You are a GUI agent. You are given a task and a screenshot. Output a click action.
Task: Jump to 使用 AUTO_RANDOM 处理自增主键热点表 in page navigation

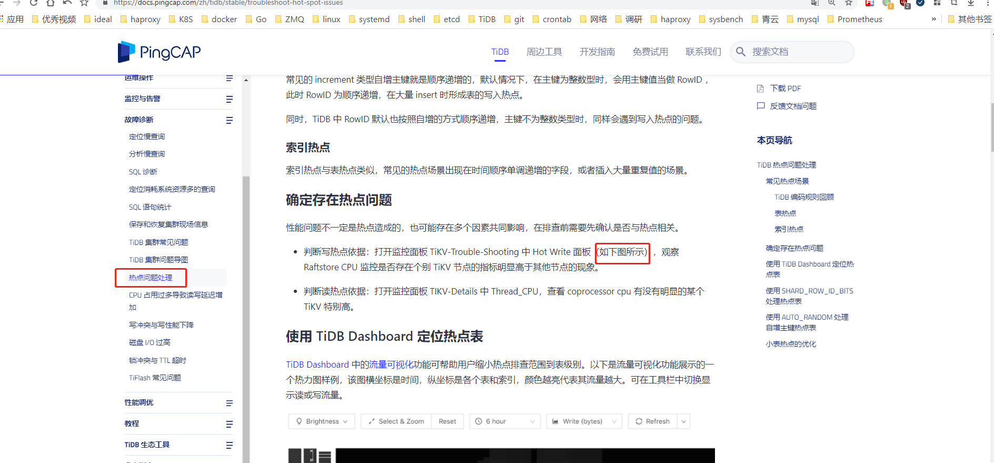point(807,322)
